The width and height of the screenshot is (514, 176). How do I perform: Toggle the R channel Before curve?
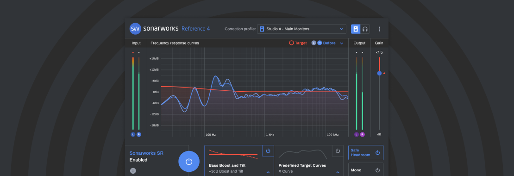click(320, 43)
